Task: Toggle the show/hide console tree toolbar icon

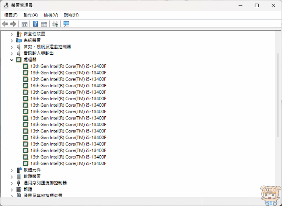Action: (x=25, y=24)
